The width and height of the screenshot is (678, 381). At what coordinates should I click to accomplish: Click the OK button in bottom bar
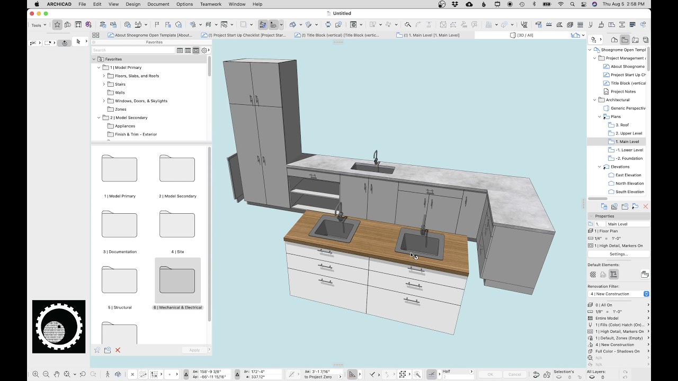click(490, 374)
